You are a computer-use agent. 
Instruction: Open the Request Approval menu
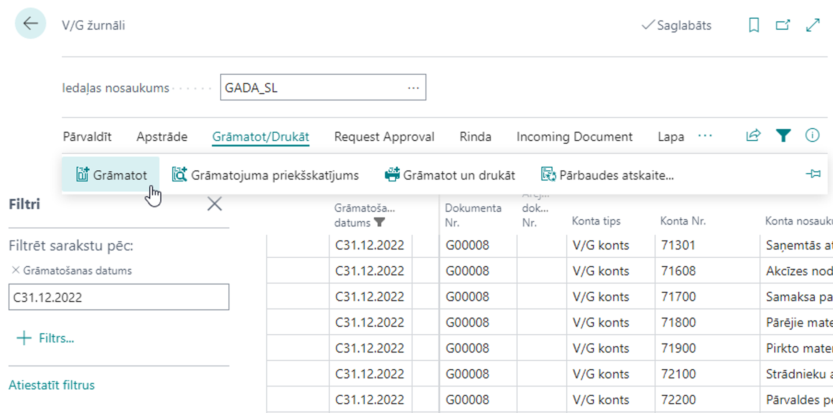(x=384, y=137)
